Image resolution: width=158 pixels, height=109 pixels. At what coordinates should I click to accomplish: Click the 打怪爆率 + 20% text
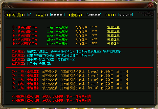pyautogui.click(x=86, y=31)
